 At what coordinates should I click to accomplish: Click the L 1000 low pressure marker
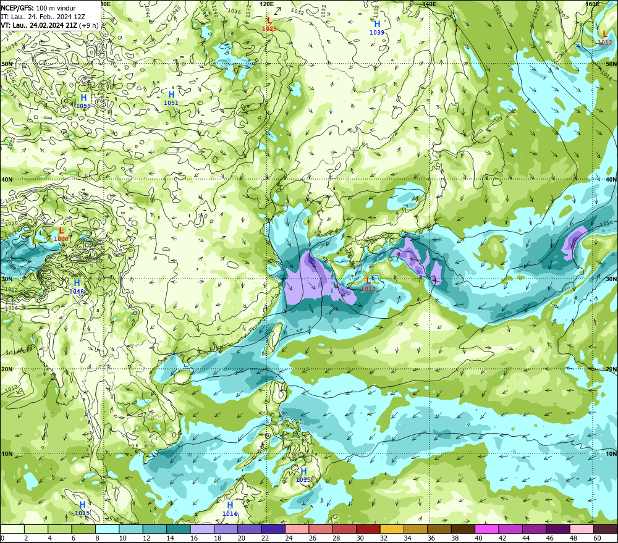click(x=61, y=234)
